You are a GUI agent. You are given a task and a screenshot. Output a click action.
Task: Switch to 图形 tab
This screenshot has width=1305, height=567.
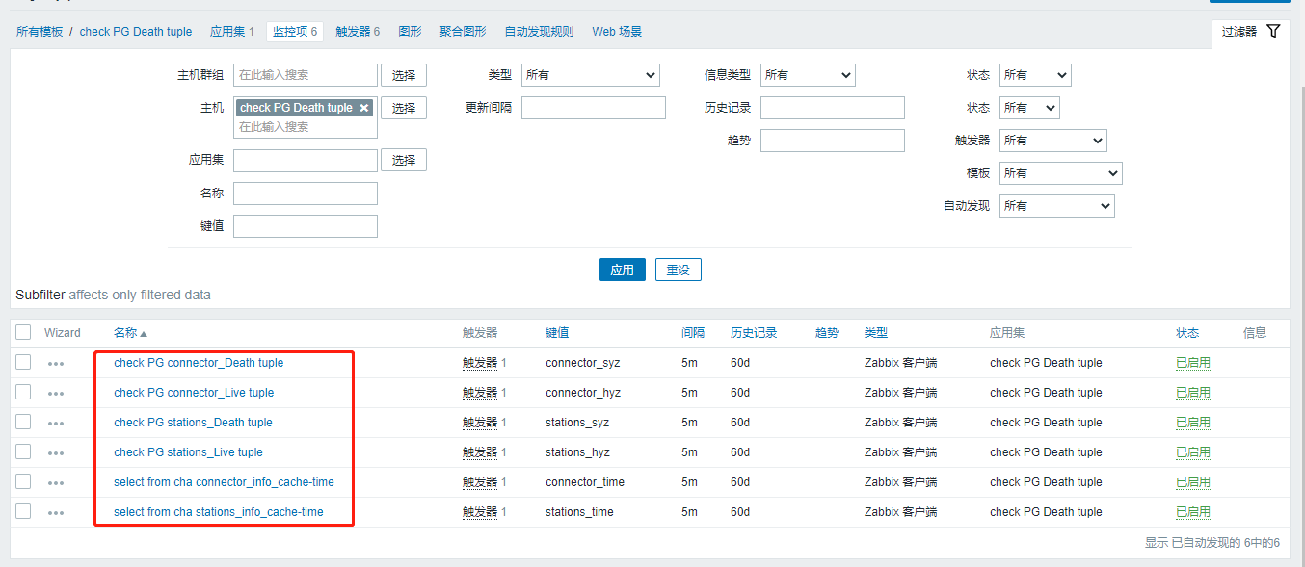[x=410, y=32]
